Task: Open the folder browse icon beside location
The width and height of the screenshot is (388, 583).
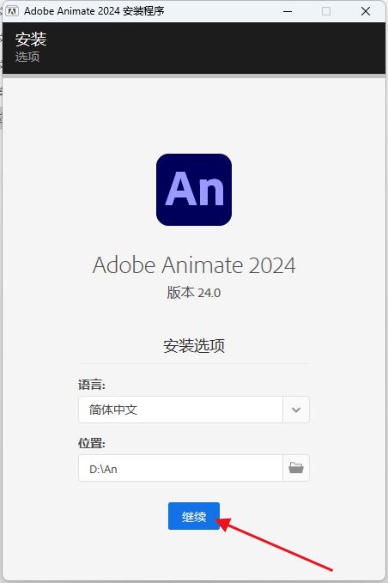Action: pos(296,468)
